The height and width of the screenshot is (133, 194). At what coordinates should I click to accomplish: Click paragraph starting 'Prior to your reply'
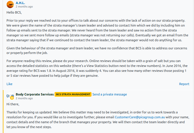pyautogui.click(x=97, y=30)
